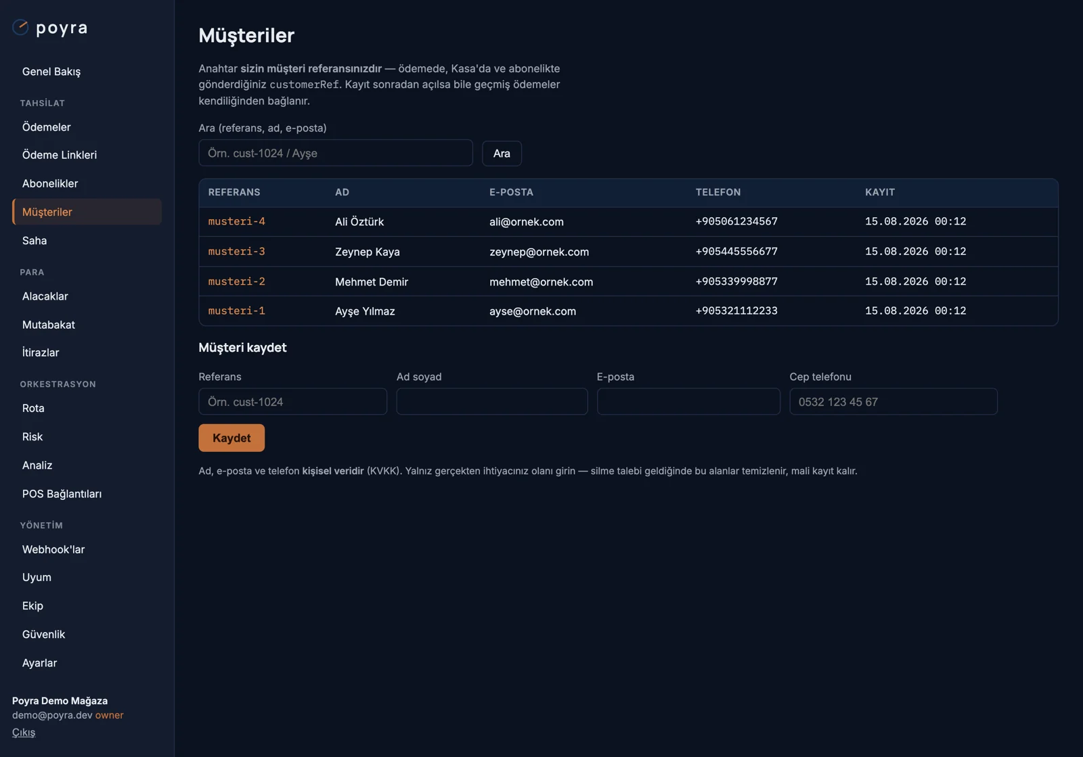Screen dimensions: 1083x757
Task: Go to Risk section
Action: point(32,437)
